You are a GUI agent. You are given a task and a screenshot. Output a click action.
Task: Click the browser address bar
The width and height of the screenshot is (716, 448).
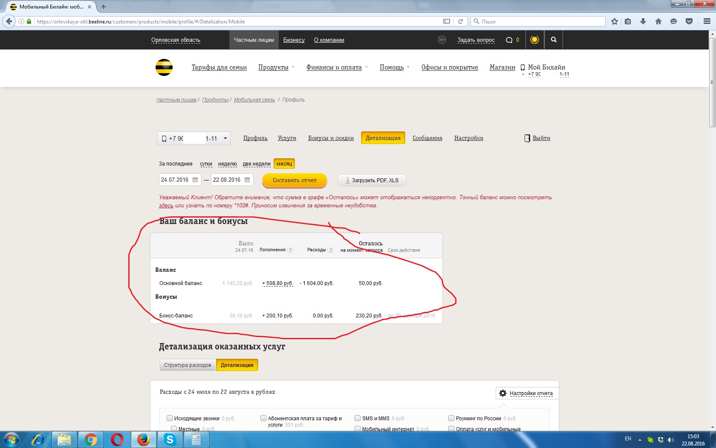point(239,21)
